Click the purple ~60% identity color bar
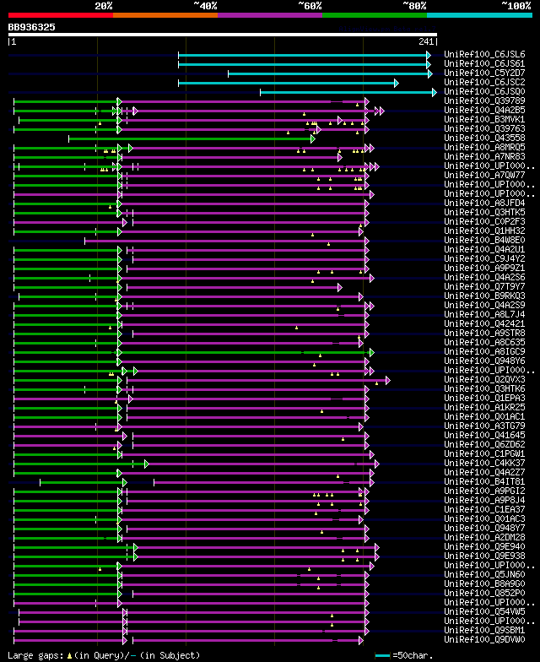The width and height of the screenshot is (540, 662). tap(270, 15)
